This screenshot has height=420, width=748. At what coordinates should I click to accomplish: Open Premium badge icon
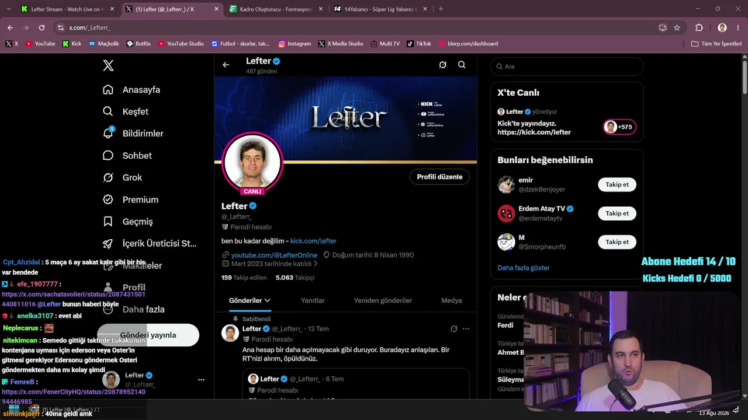pos(108,199)
